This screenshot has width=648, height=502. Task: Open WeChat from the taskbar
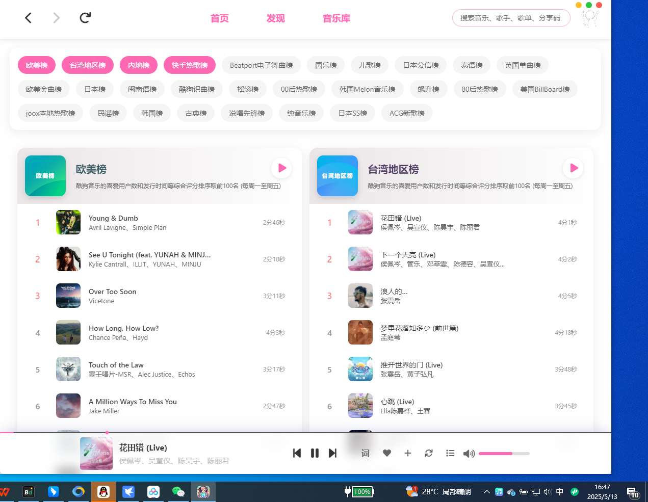click(x=178, y=492)
